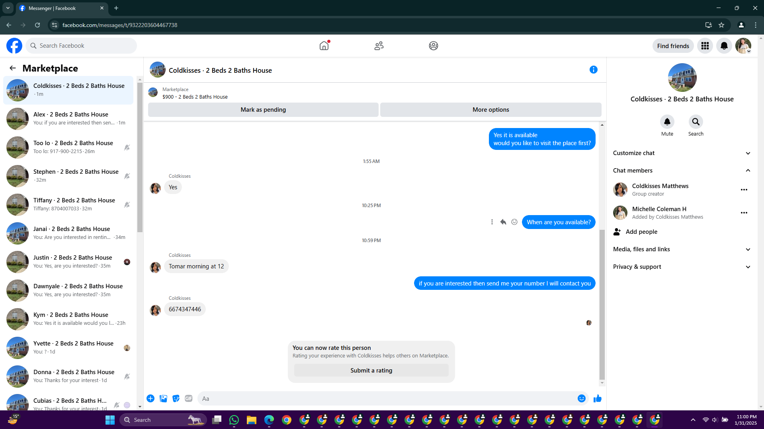Click the chat list scrollbar
The image size is (764, 429).
[140, 157]
